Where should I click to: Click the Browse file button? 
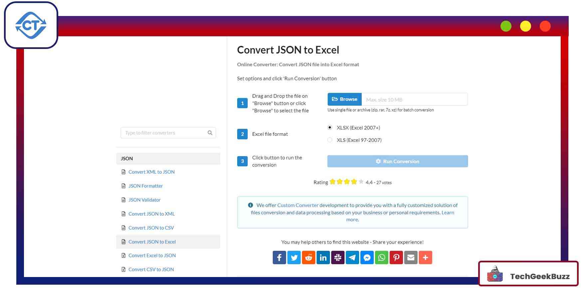[x=344, y=99]
